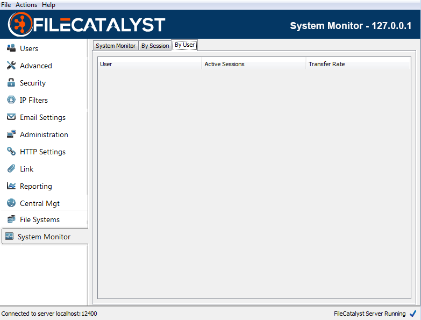Click the Users people icon
421x320 pixels.
pyautogui.click(x=11, y=48)
